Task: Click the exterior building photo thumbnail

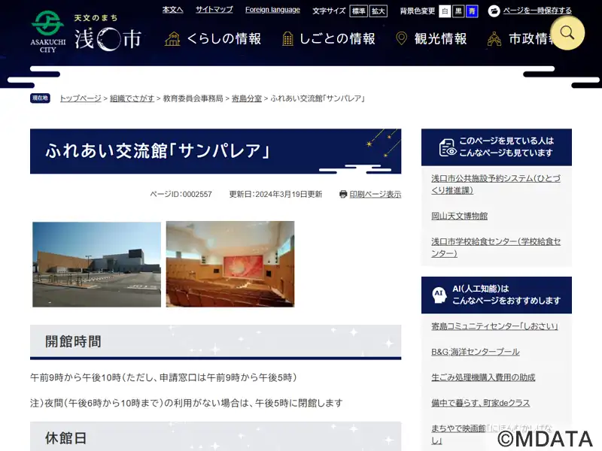Action: (x=96, y=264)
